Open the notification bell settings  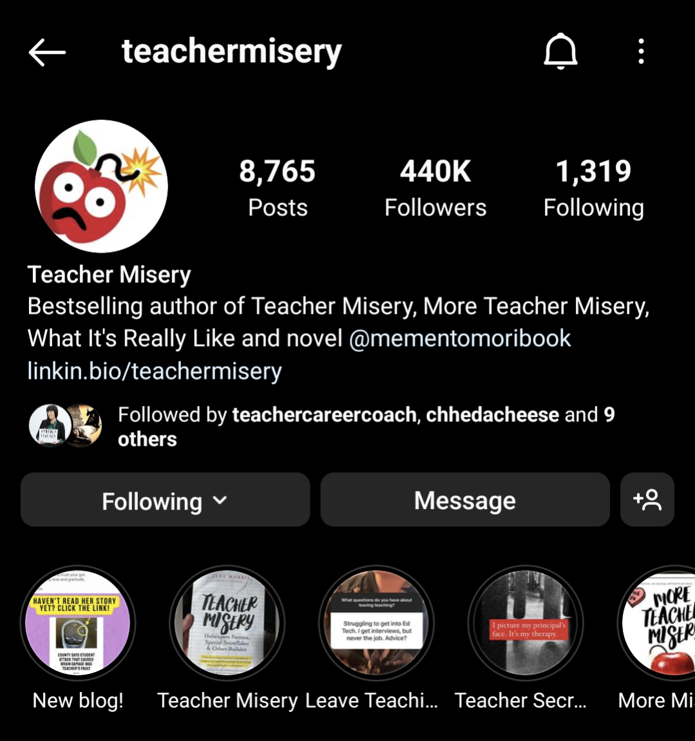560,51
